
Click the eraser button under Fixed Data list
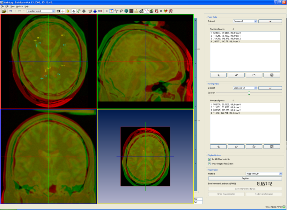(x=236, y=75)
